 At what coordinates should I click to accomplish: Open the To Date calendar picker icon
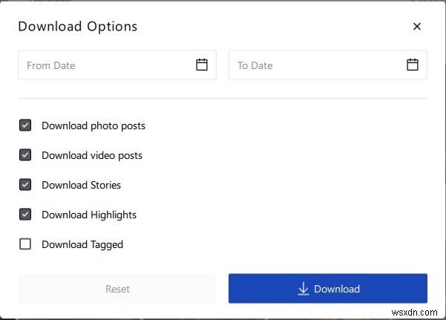pos(413,65)
